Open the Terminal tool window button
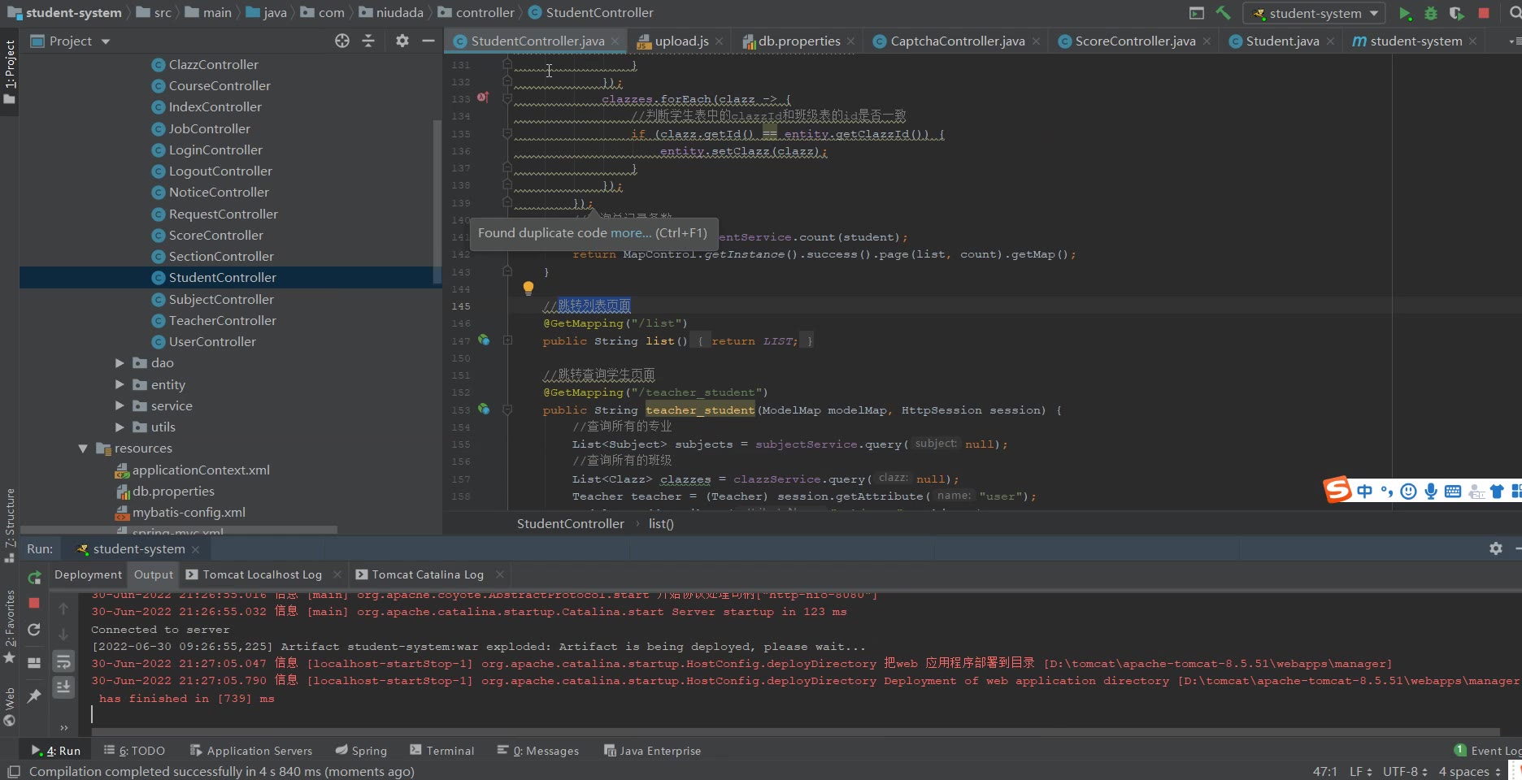The image size is (1522, 780). tap(442, 751)
